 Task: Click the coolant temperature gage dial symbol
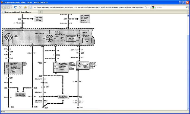click(50, 38)
